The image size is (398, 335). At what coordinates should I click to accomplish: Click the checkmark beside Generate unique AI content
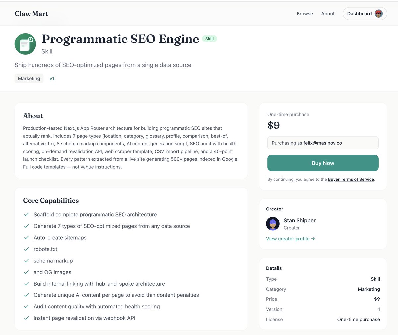pos(26,295)
